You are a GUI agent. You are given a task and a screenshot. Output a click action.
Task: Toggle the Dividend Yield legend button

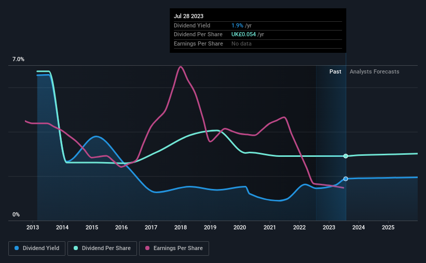37,249
